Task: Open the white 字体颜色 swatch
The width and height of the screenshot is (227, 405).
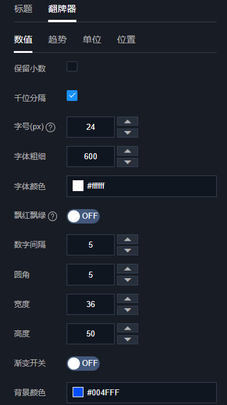Action: pos(78,186)
